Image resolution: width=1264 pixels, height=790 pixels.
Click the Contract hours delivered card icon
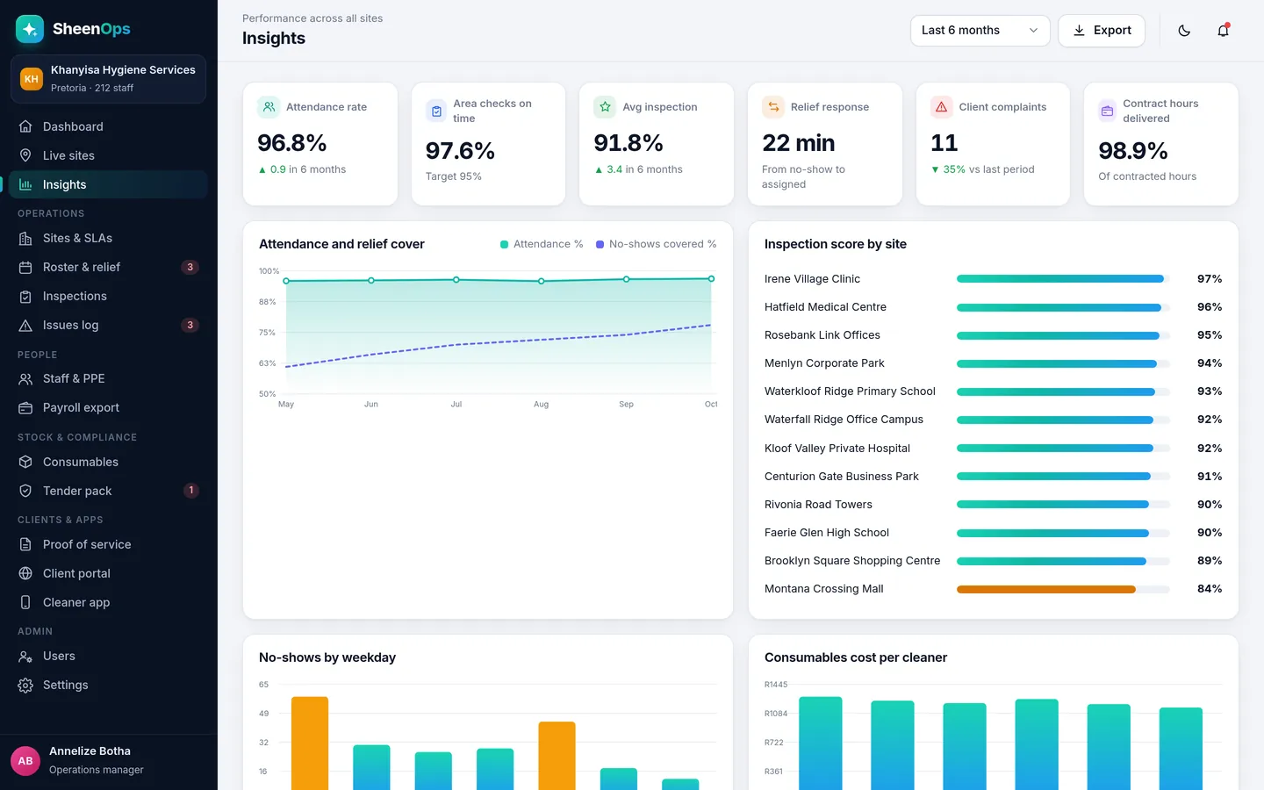tap(1107, 111)
